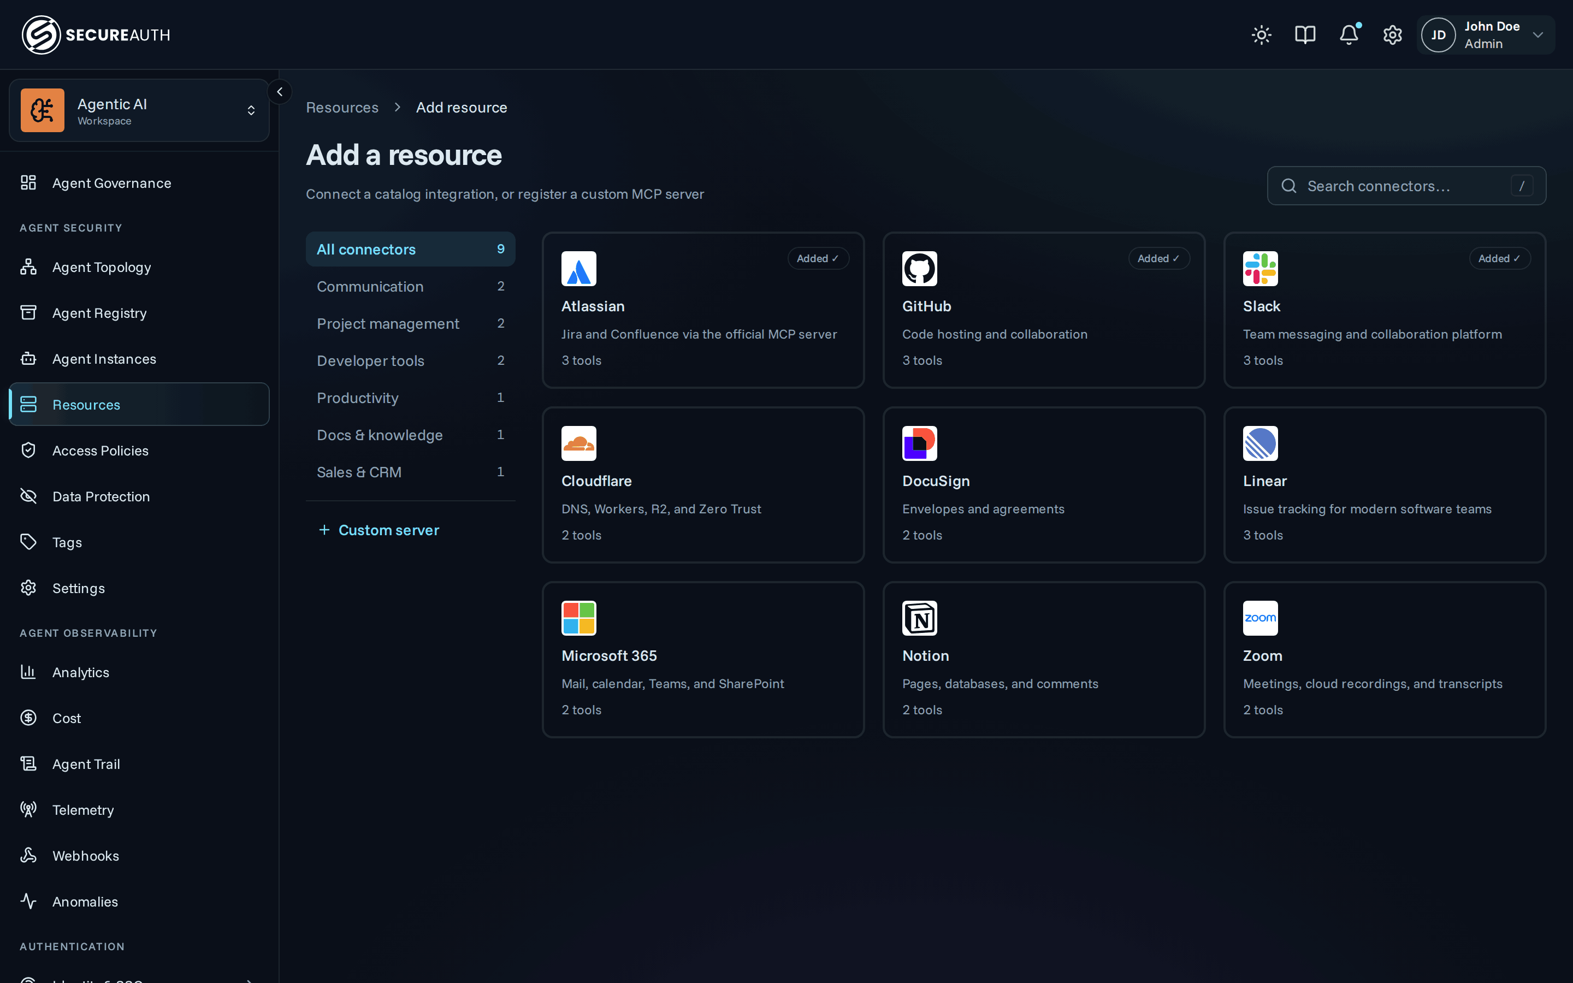Open the Zoom connector title
Viewport: 1573px width, 983px height.
(1262, 656)
